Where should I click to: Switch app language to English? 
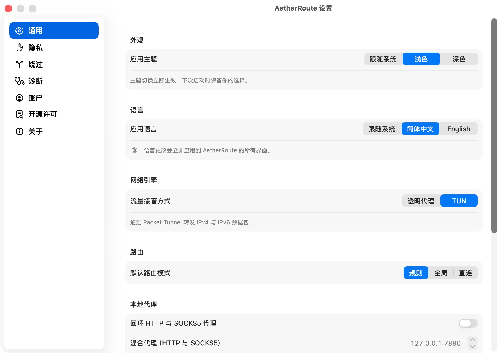pos(459,129)
